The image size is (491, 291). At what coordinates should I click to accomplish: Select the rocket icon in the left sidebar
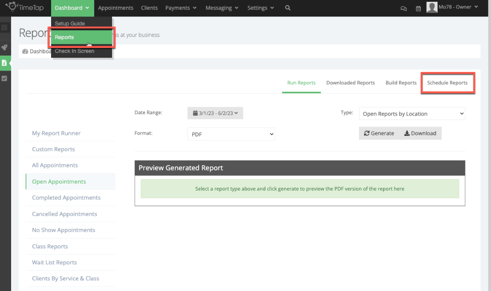pos(5,48)
